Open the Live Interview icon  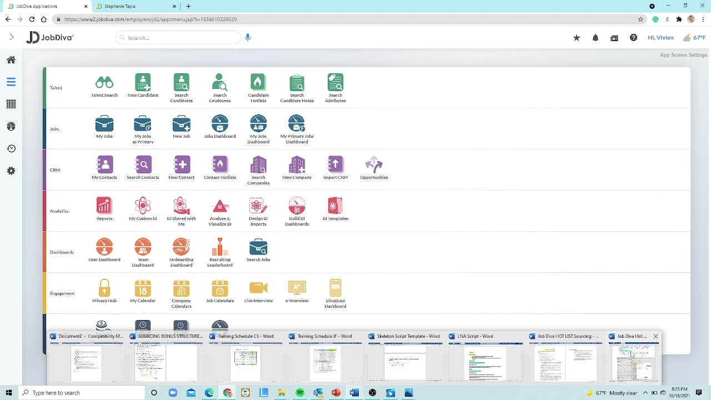coord(258,288)
